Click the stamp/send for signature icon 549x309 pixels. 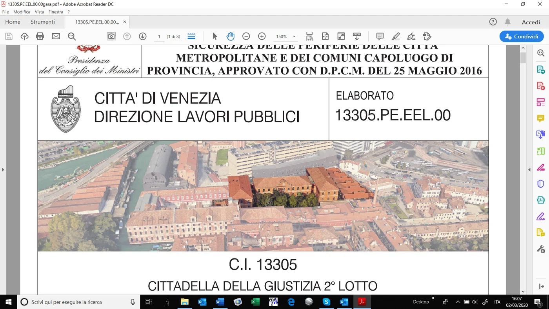(427, 36)
